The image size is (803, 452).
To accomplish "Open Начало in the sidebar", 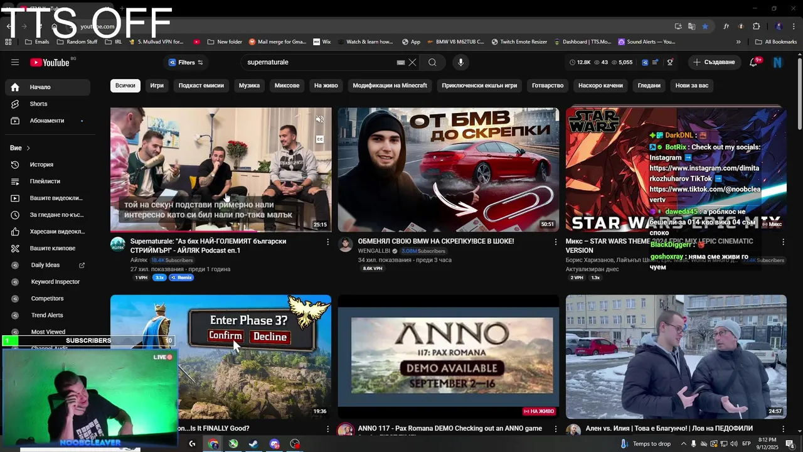I will pos(48,87).
